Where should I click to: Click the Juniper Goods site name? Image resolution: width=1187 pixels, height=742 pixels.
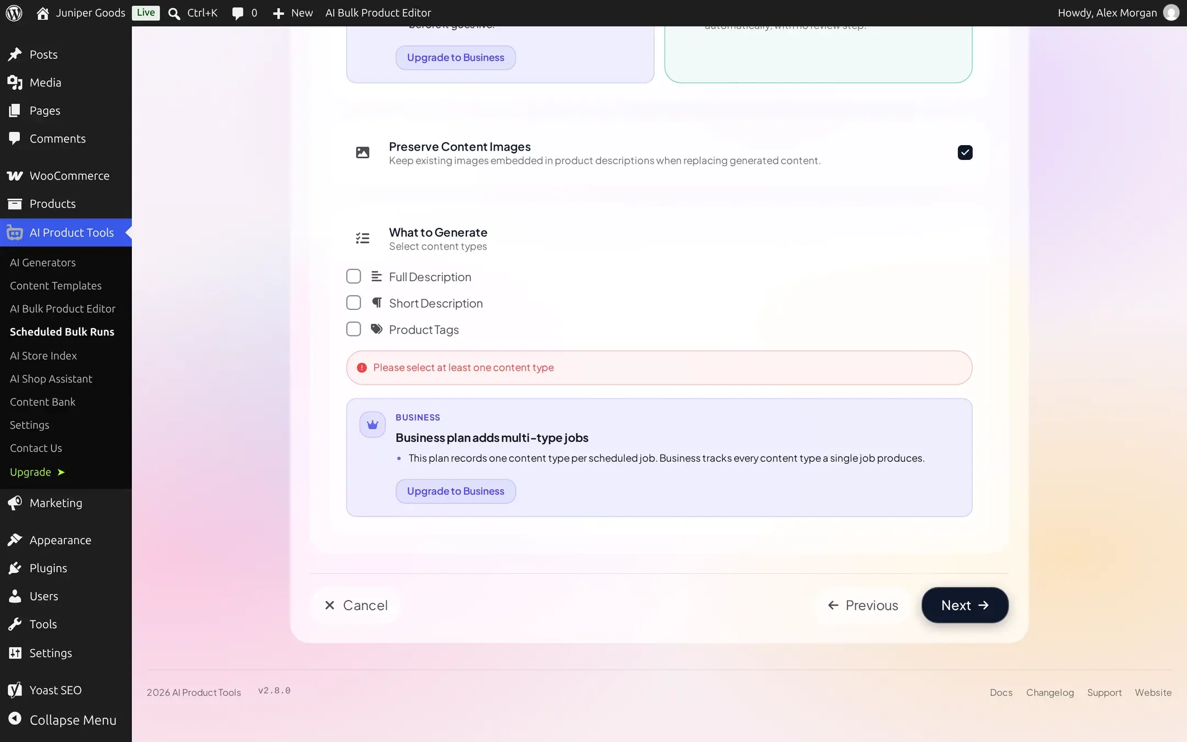[x=91, y=13]
